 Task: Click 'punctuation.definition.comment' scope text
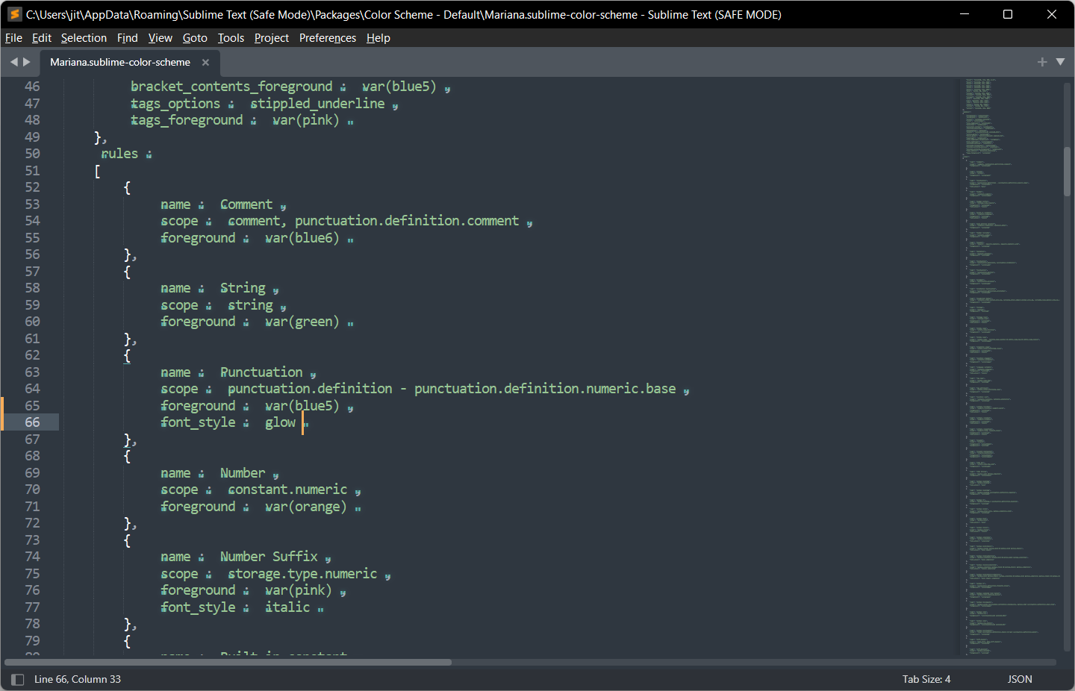407,221
